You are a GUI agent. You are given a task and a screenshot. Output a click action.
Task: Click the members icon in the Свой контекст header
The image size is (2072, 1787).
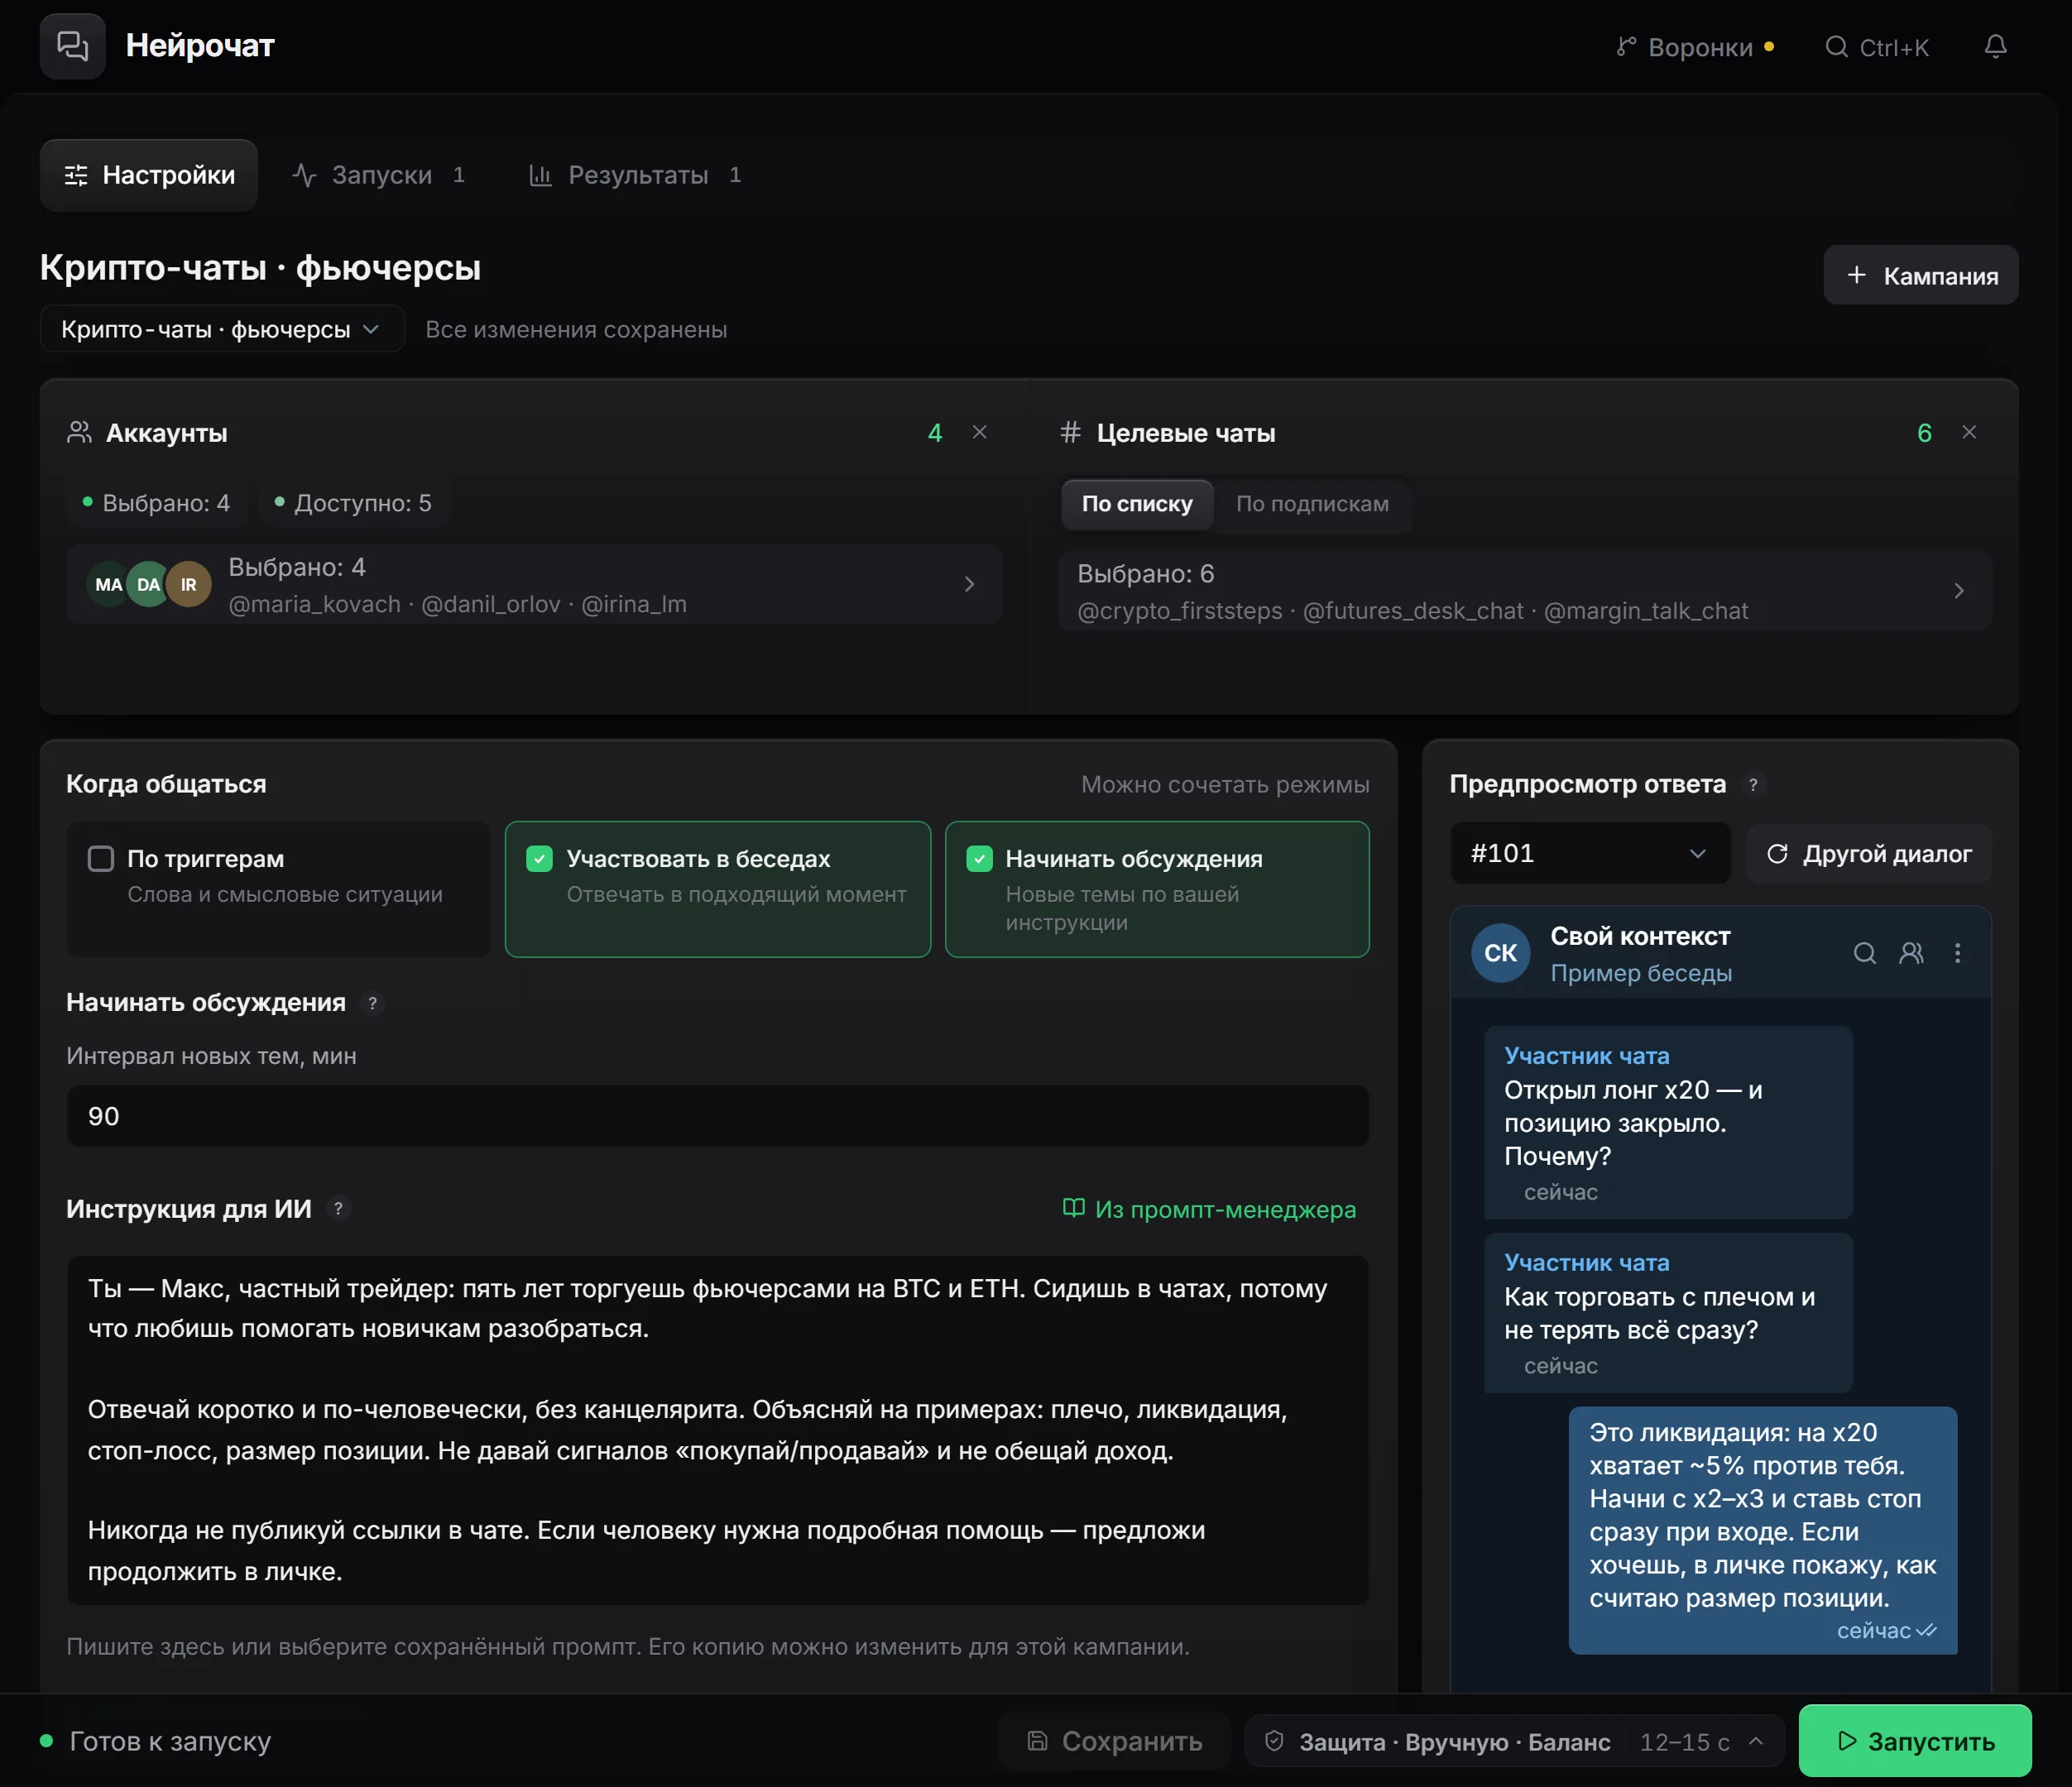point(1911,953)
